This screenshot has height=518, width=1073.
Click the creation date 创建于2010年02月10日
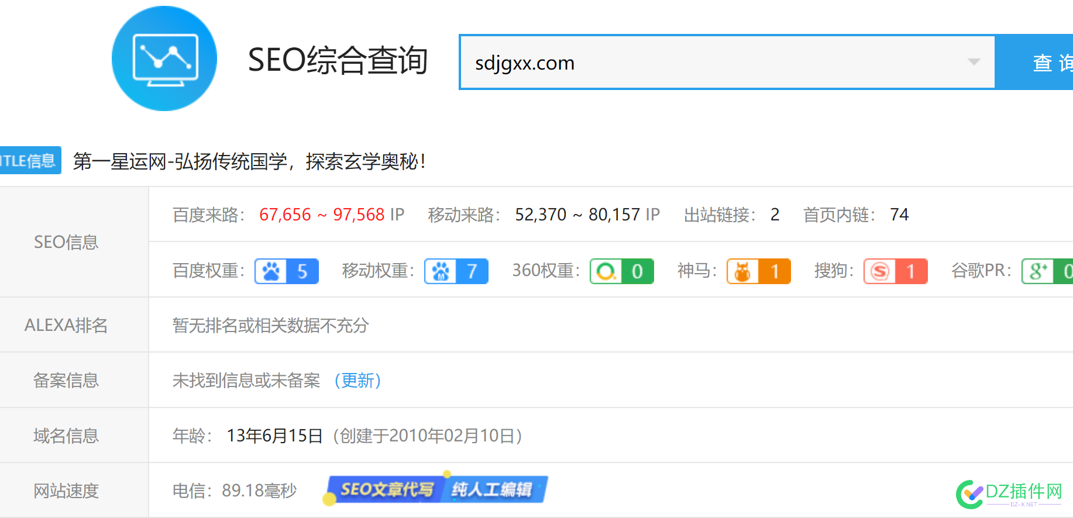coord(427,436)
